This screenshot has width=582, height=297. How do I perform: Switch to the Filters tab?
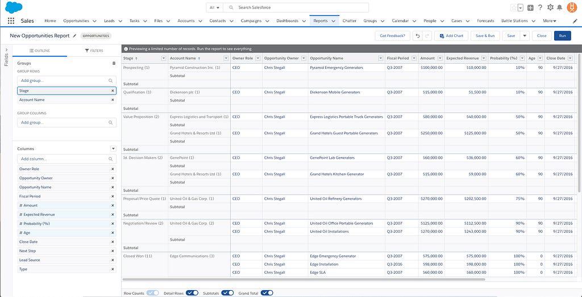click(x=94, y=51)
